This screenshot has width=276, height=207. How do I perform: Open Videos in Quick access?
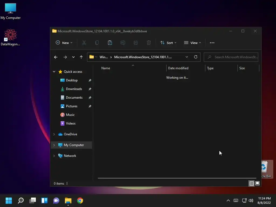tap(71, 123)
